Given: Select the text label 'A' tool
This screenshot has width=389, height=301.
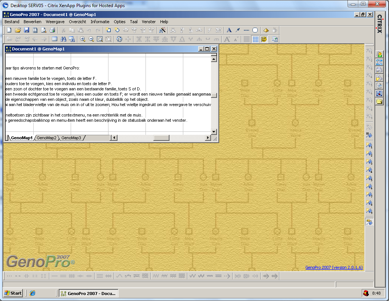Looking at the screenshot, I should 229,30.
